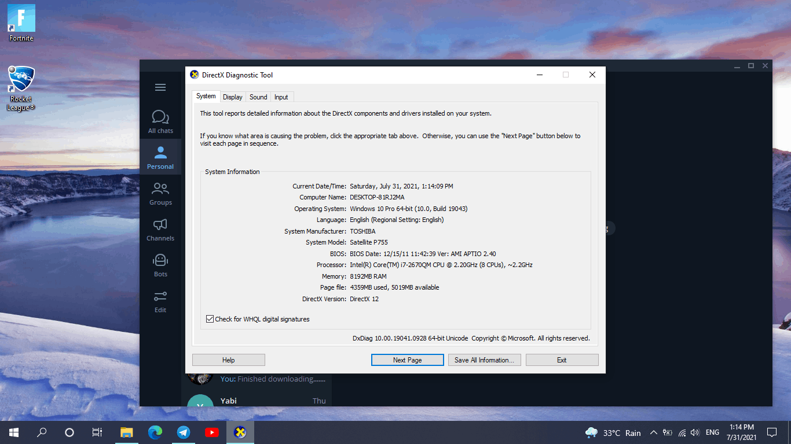Screen dimensions: 791x444
Task: Open Task View on the taskbar
Action: click(97, 432)
